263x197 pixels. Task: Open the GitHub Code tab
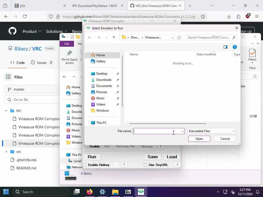click(x=17, y=63)
